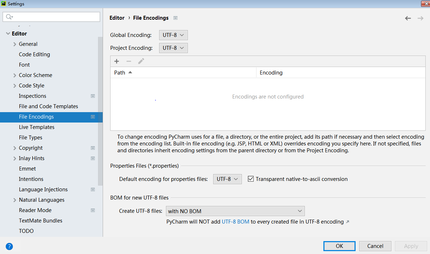Open the Global Encoding dropdown
Image resolution: width=430 pixels, height=254 pixels.
173,35
